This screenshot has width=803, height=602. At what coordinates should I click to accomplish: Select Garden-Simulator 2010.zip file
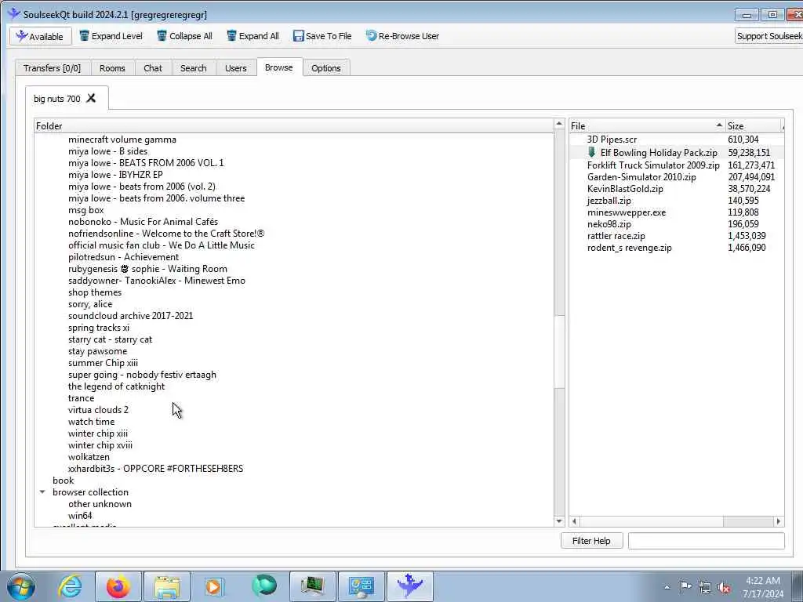[x=641, y=177]
